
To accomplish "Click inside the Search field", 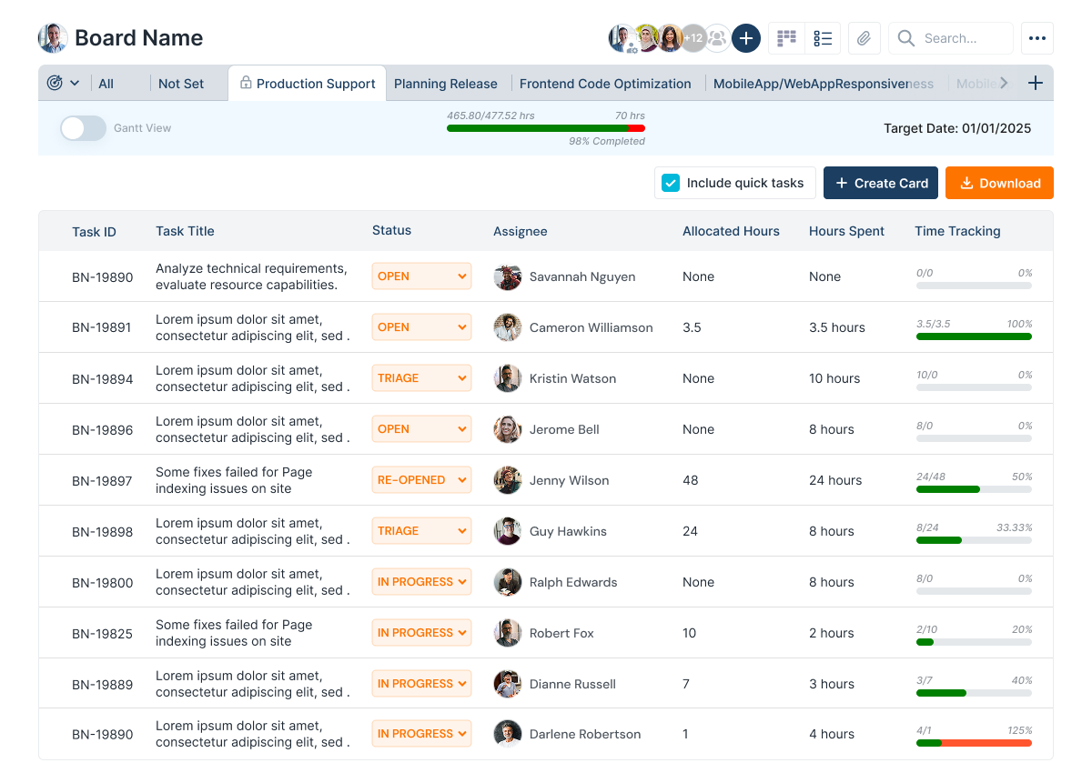I will 960,37.
